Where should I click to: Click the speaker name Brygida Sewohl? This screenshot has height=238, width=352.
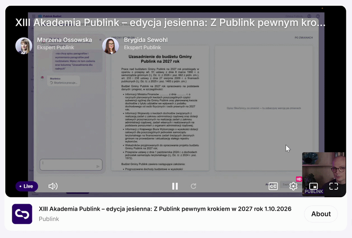point(146,40)
